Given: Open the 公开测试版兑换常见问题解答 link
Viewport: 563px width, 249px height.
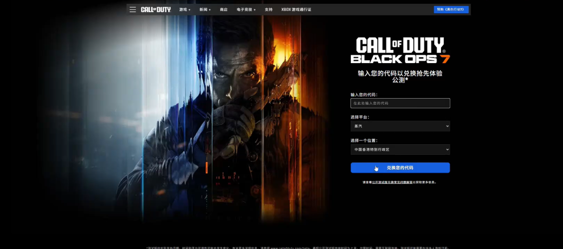Looking at the screenshot, I should click(x=392, y=182).
